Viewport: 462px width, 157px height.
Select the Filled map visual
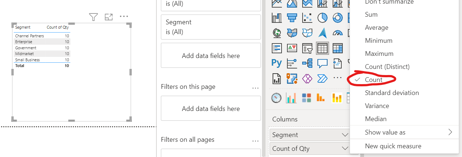point(292,33)
